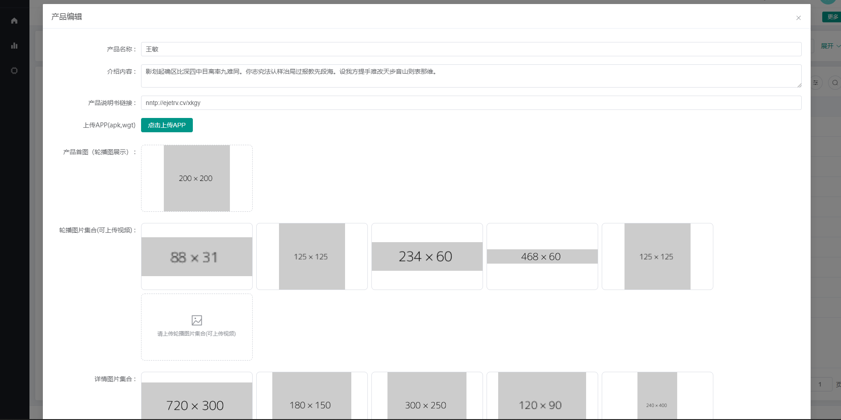Click the 468×60 carousel image
Image resolution: width=841 pixels, height=420 pixels.
click(542, 256)
